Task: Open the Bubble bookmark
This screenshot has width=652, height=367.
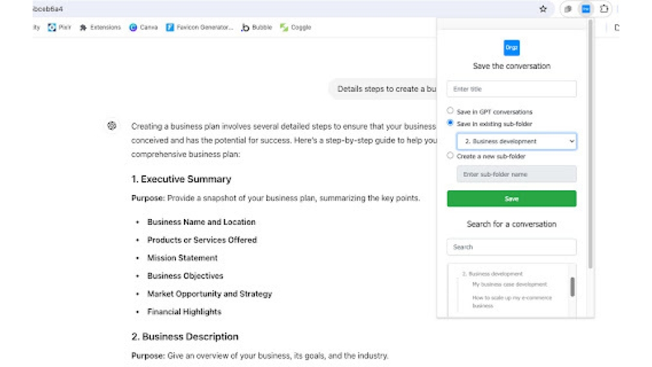Action: [x=256, y=27]
